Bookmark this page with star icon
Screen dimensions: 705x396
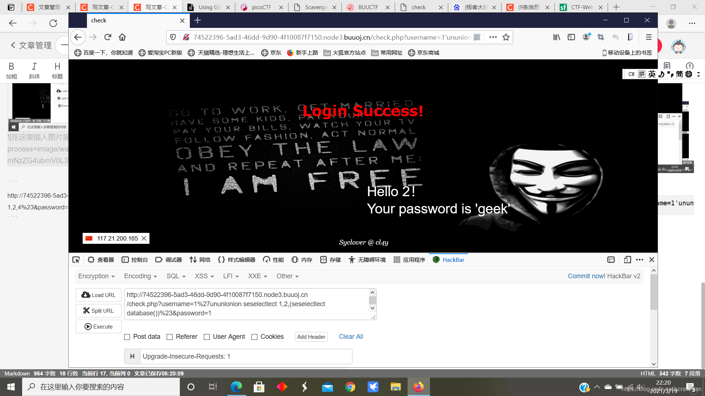(x=506, y=37)
